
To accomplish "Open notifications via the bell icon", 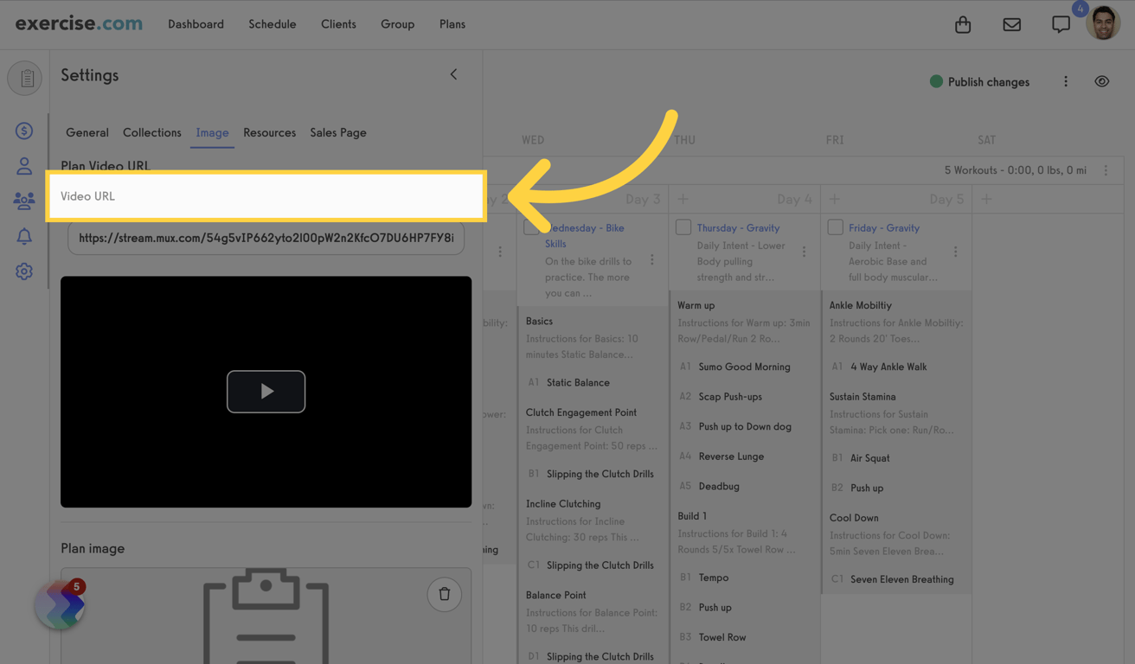I will pos(23,235).
